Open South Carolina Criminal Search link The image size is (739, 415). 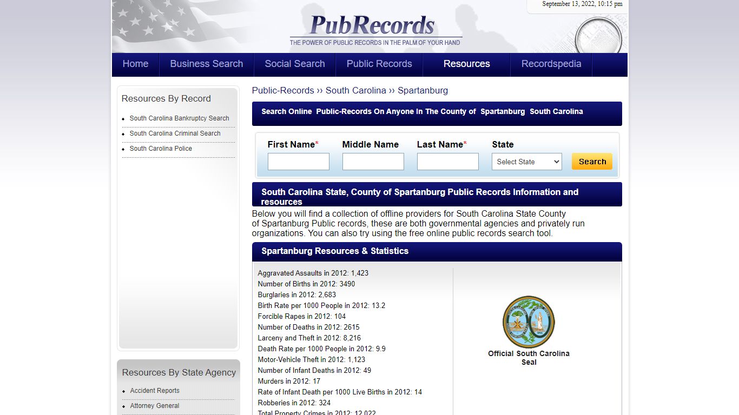[x=175, y=133]
